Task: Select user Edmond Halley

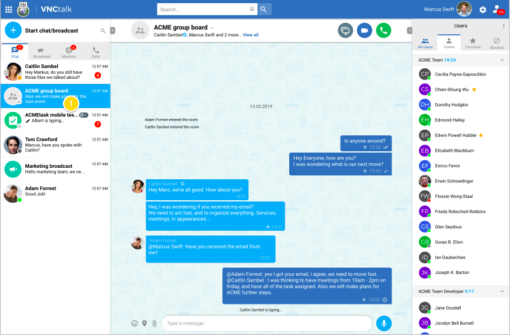Action: point(460,120)
